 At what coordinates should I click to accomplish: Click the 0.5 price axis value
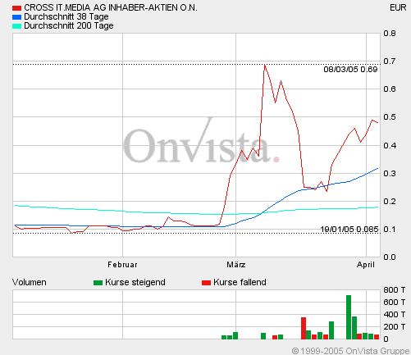(x=390, y=117)
